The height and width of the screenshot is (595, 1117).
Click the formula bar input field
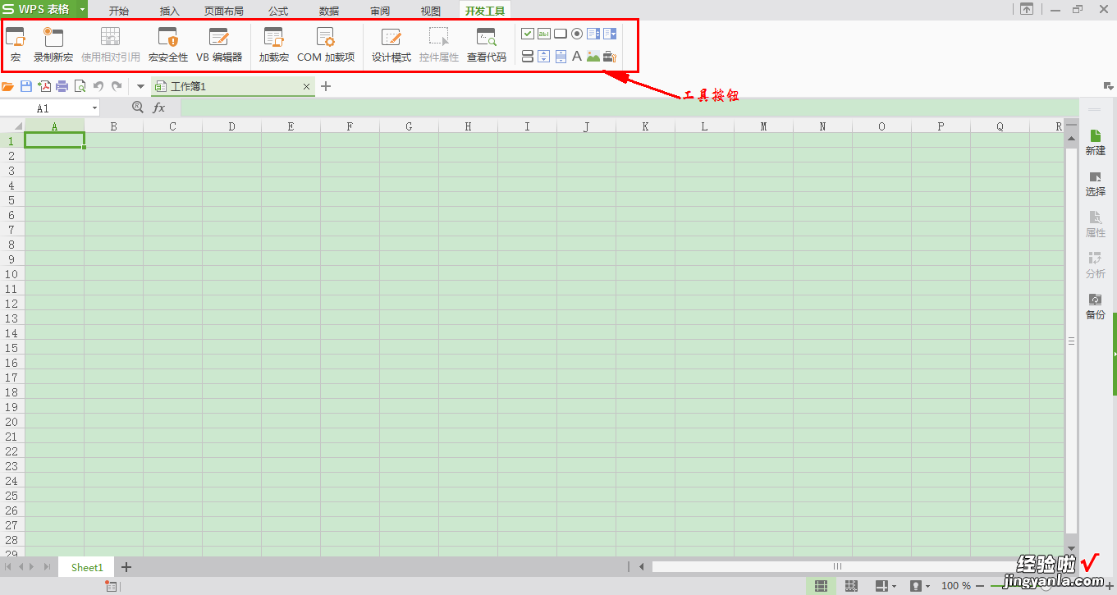click(x=628, y=108)
